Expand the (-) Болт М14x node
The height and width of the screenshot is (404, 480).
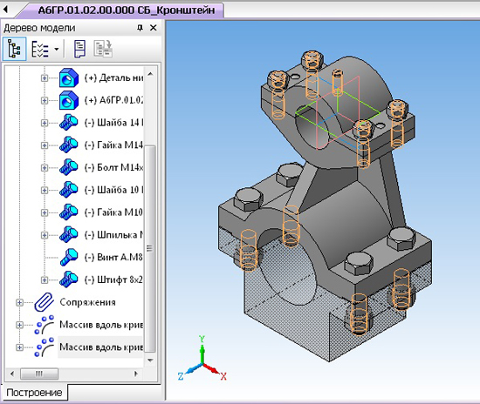click(x=45, y=168)
